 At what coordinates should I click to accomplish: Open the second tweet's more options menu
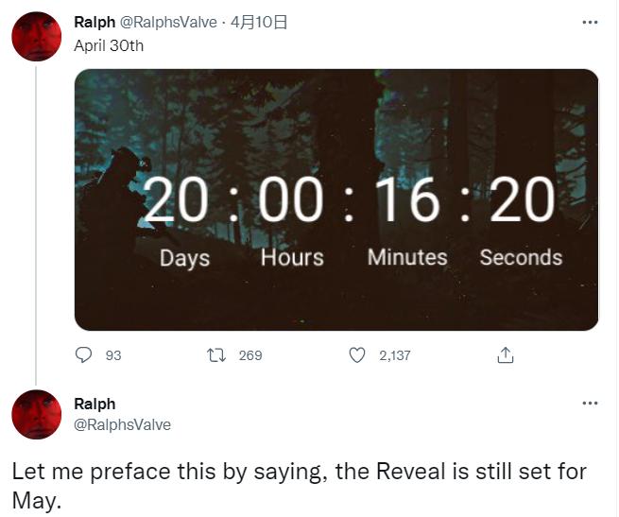click(x=590, y=404)
